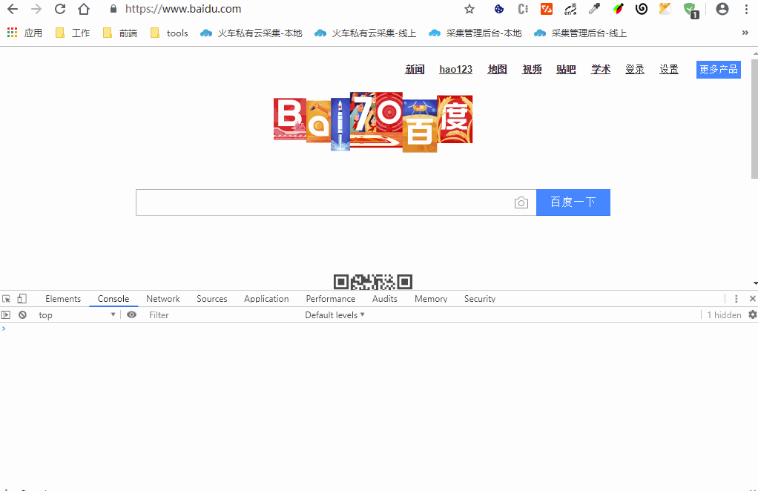Reload the page with the refresh icon
The image size is (758, 491).
click(x=60, y=9)
